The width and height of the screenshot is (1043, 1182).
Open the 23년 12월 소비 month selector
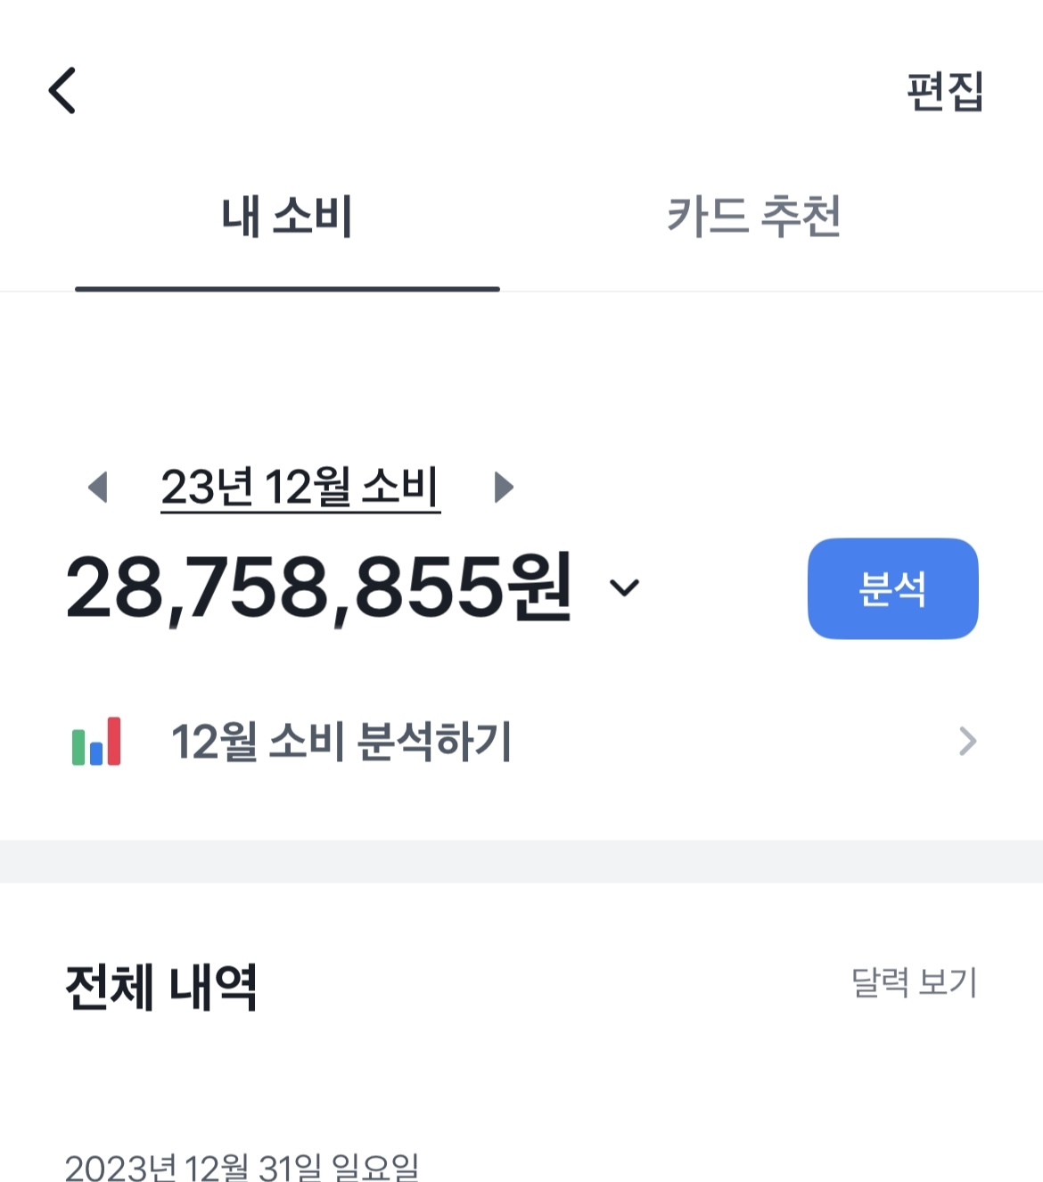[x=300, y=488]
